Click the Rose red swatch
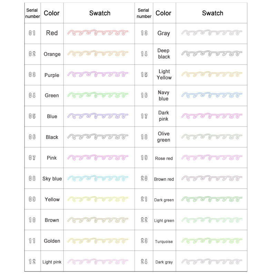 click(211, 158)
